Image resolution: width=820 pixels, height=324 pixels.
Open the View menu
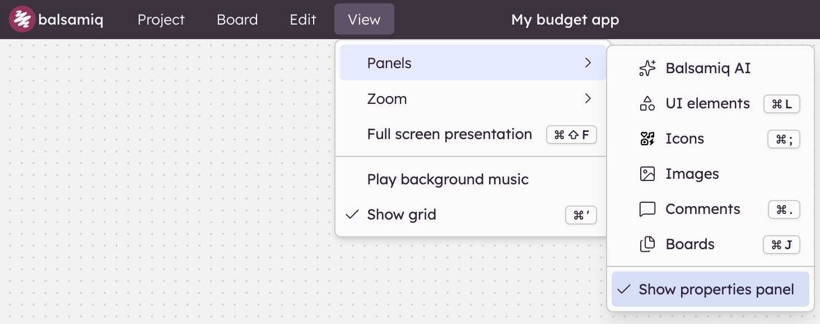pos(364,19)
